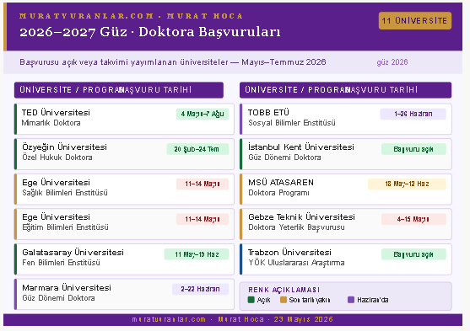The width and height of the screenshot is (470, 331).
Task: Select İstanbul Kent's 'Güz Dönemi Doktora' text
Action: (284, 157)
